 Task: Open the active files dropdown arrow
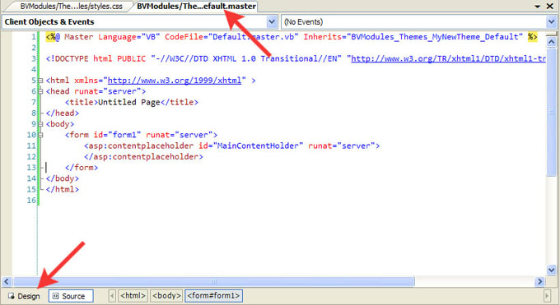[x=537, y=6]
